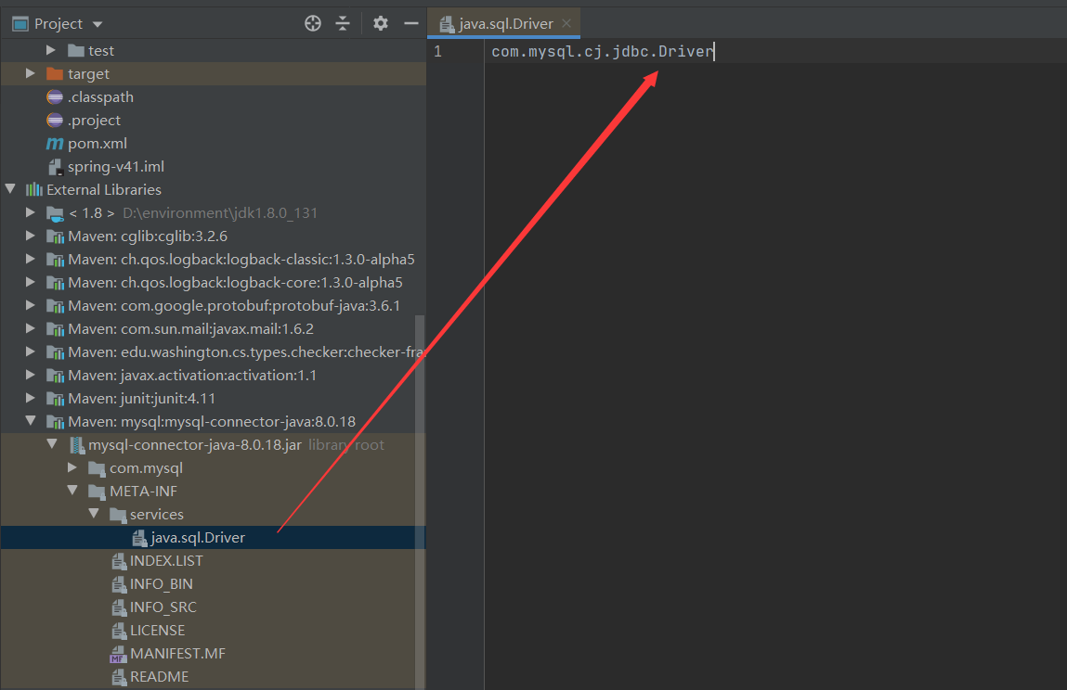The height and width of the screenshot is (690, 1067).
Task: Click the Maven pom.xml icon
Action: pyautogui.click(x=55, y=144)
